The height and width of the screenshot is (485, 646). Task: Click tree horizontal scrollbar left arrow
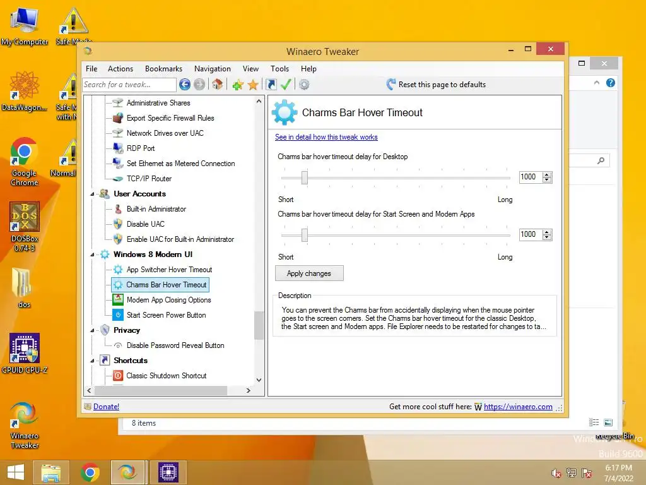(89, 390)
